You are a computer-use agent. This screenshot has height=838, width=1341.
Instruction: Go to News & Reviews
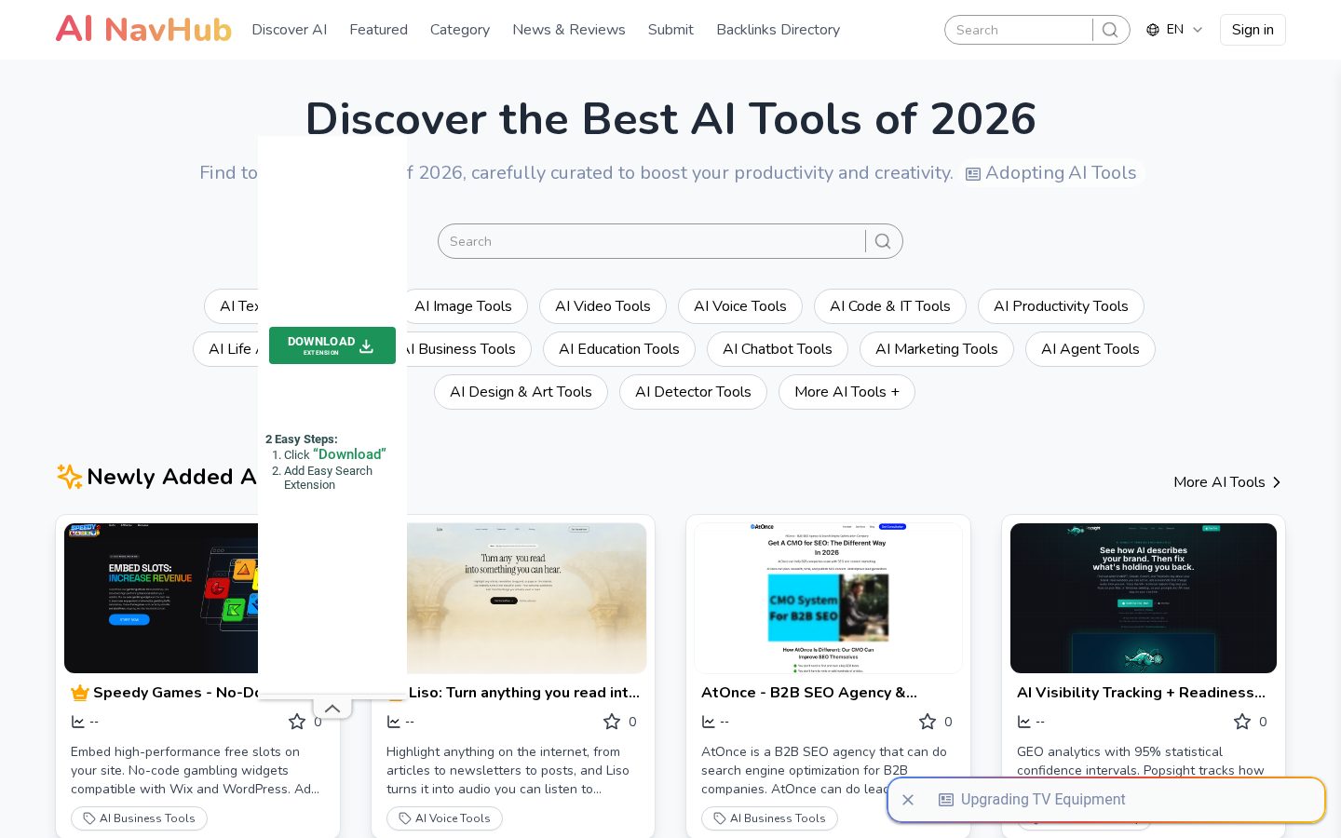click(x=569, y=30)
